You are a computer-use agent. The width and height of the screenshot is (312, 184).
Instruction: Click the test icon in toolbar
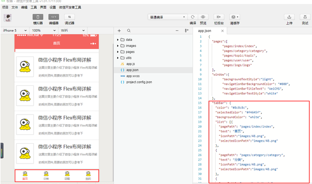coord(305,17)
